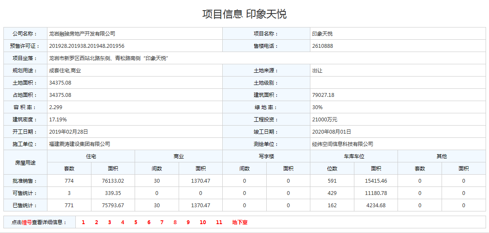Open building number 3 details
Image resolution: width=489 pixels, height=233 pixels.
click(110, 222)
